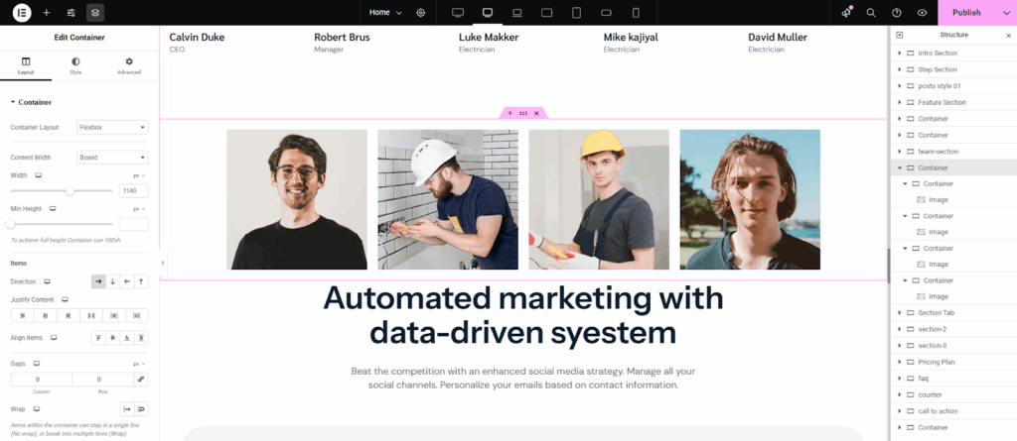
Task: Delete container using handle X icon
Action: pos(536,114)
